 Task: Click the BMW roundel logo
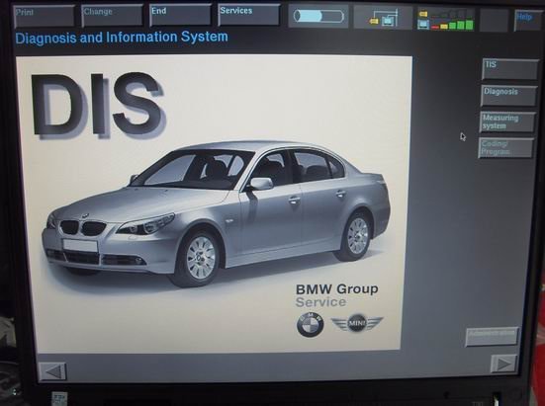point(310,324)
